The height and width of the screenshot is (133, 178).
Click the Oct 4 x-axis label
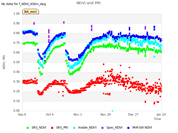pyautogui.click(x=50, y=114)
